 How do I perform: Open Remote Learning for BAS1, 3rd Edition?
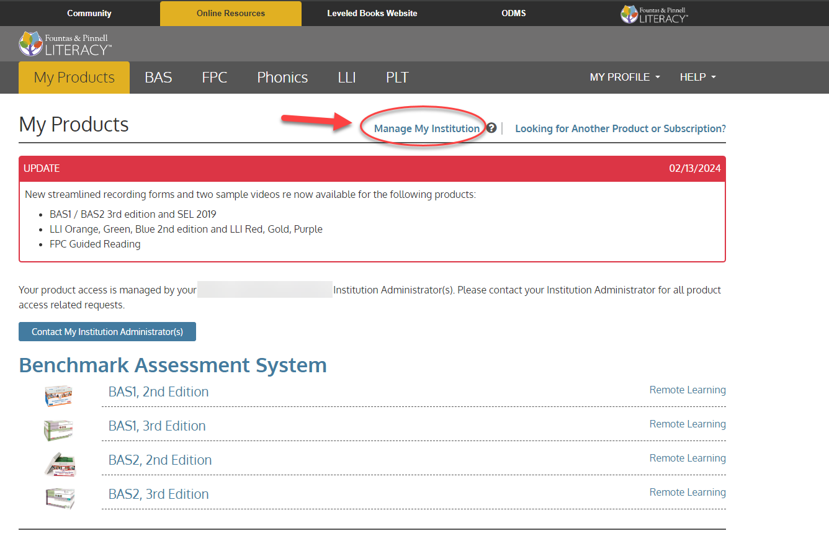point(688,424)
